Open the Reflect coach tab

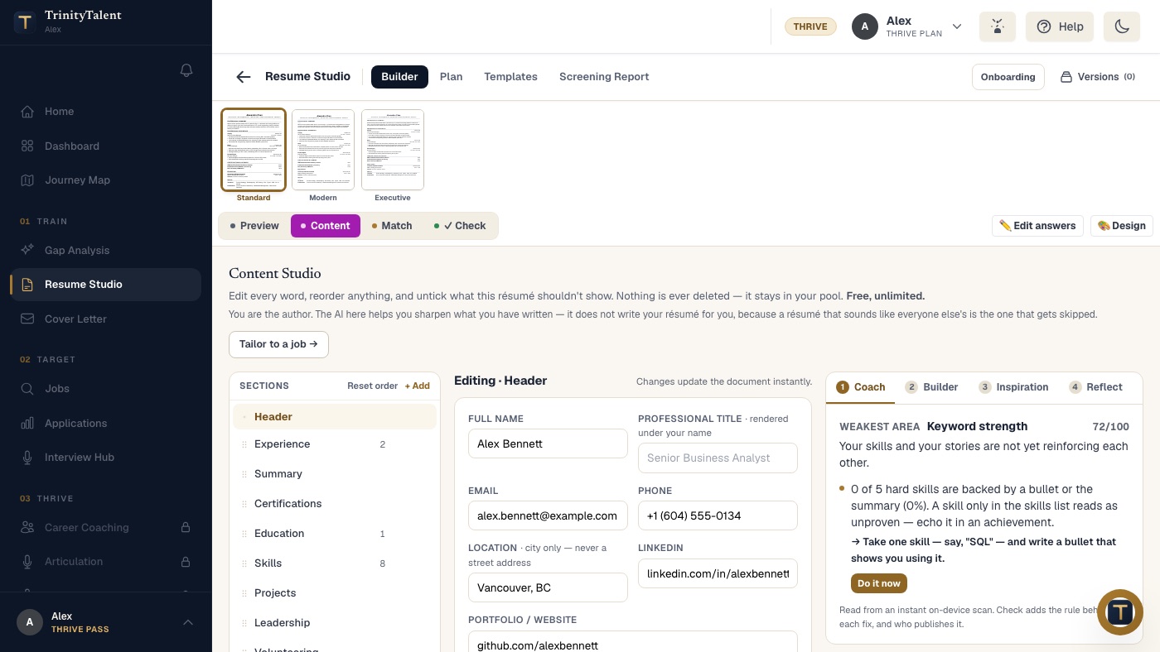(1095, 387)
